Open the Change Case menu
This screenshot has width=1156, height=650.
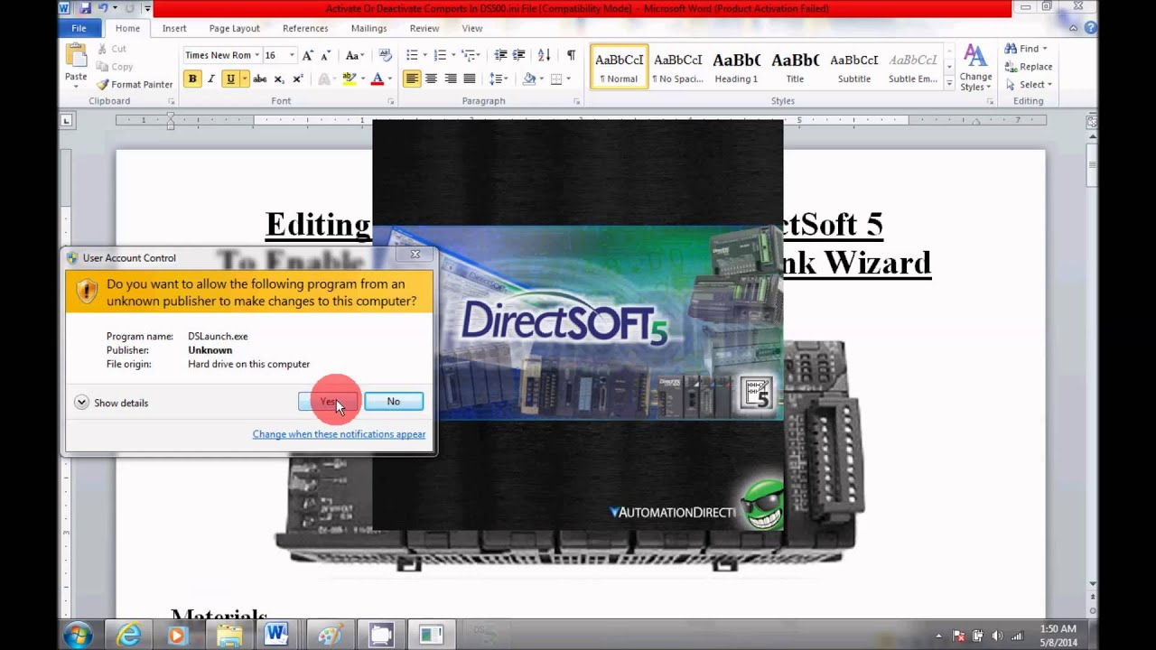[354, 55]
